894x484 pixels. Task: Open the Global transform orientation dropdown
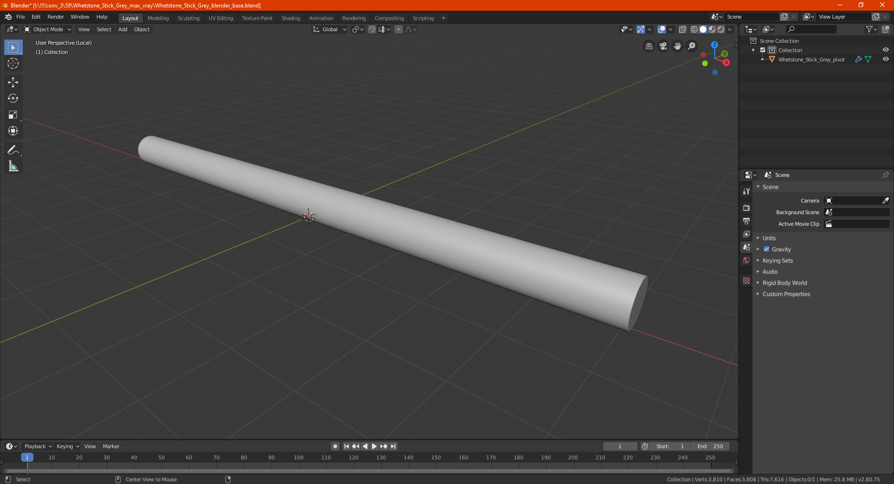329,29
